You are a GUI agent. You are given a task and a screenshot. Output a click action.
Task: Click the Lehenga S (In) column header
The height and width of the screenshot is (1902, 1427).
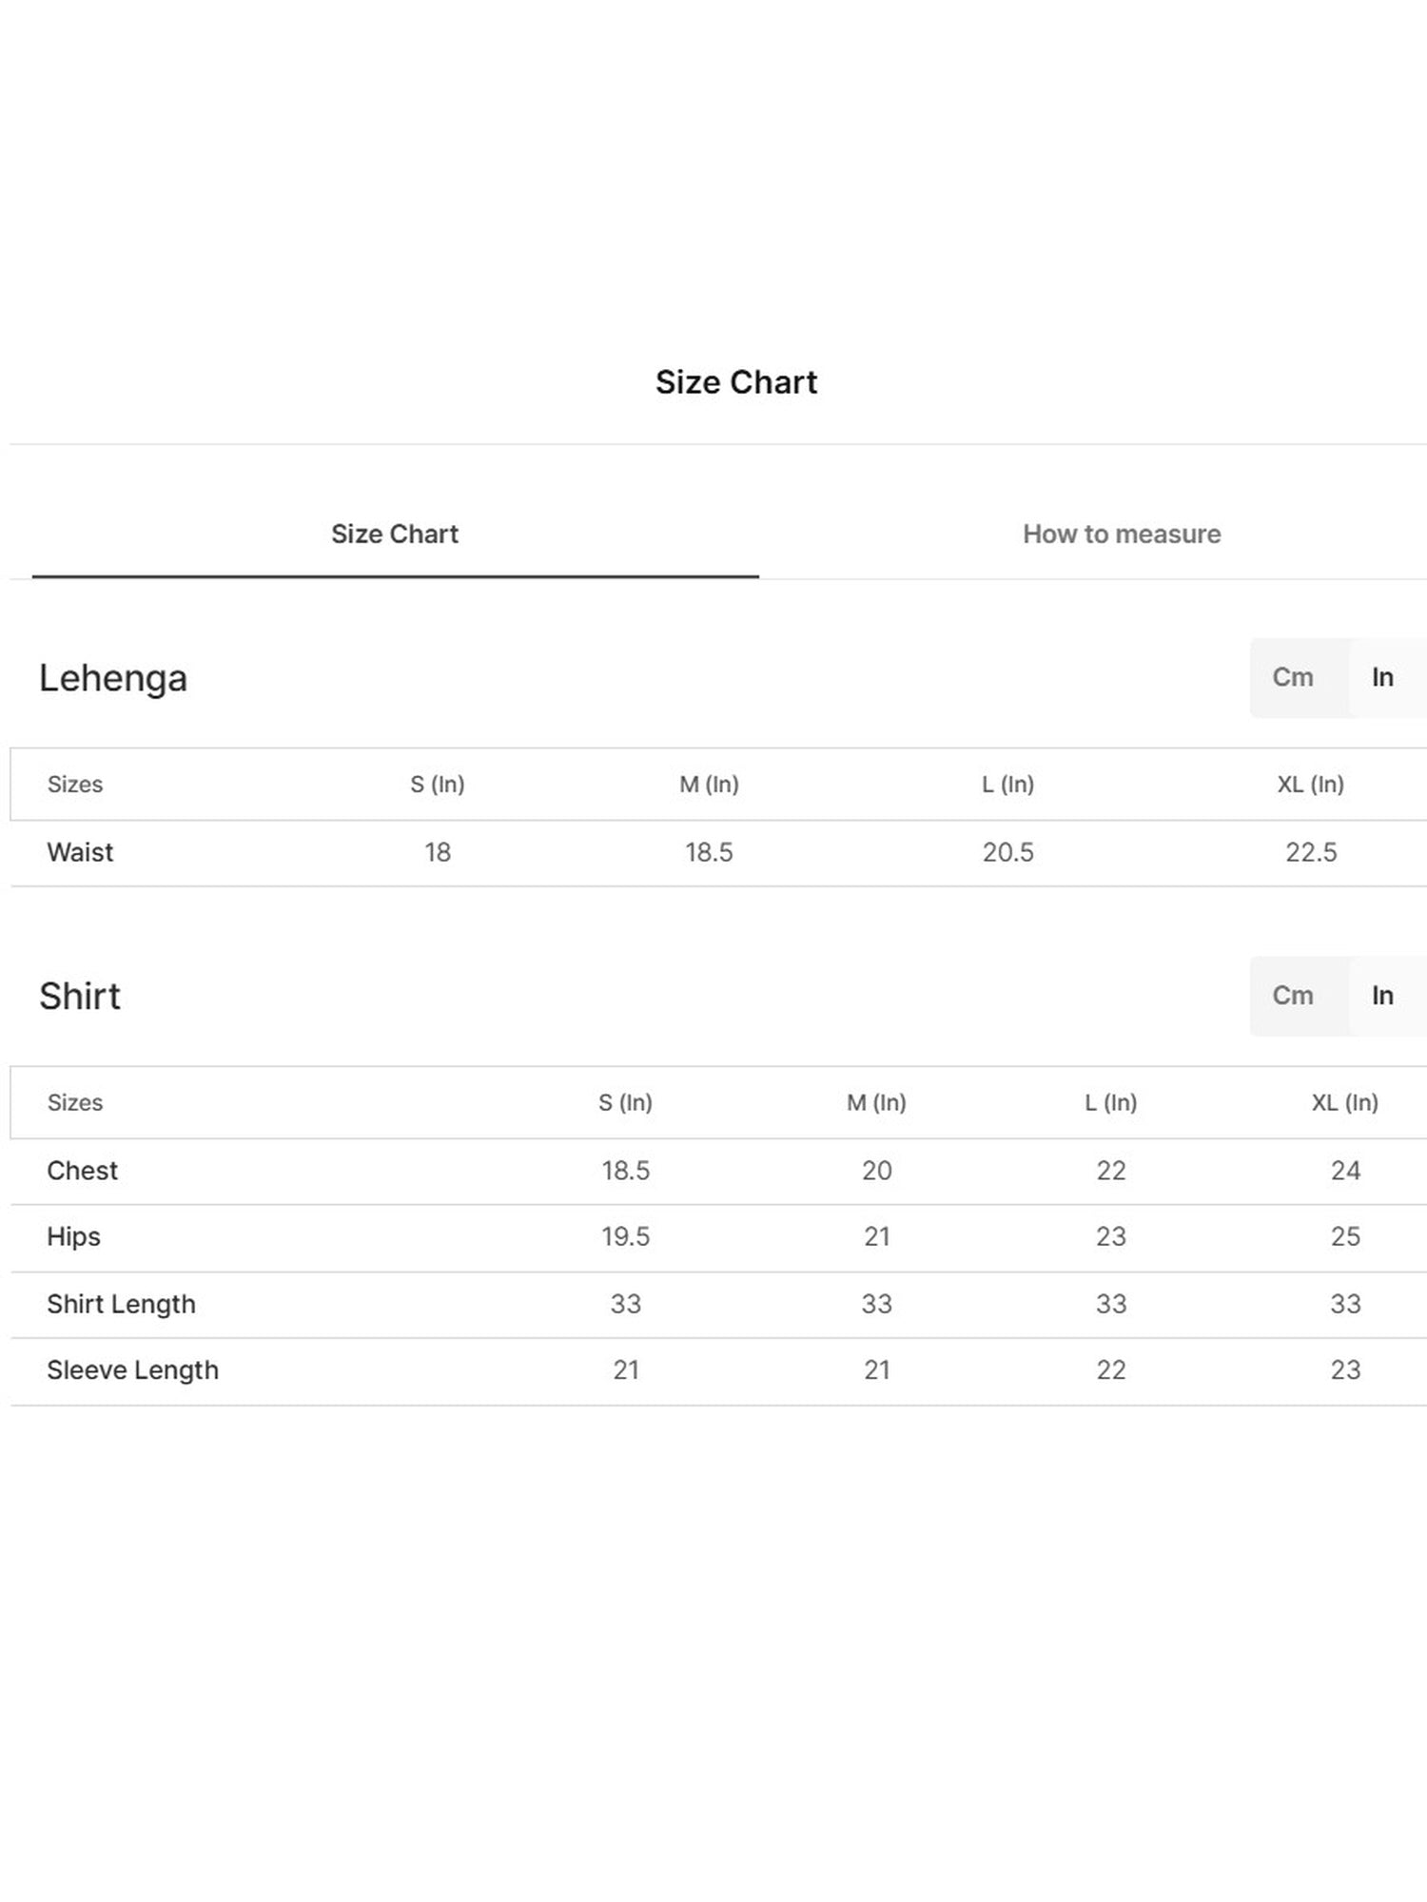(x=438, y=785)
